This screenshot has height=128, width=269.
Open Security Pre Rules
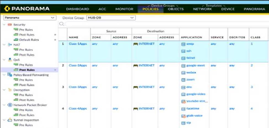pyautogui.click(x=26, y=30)
